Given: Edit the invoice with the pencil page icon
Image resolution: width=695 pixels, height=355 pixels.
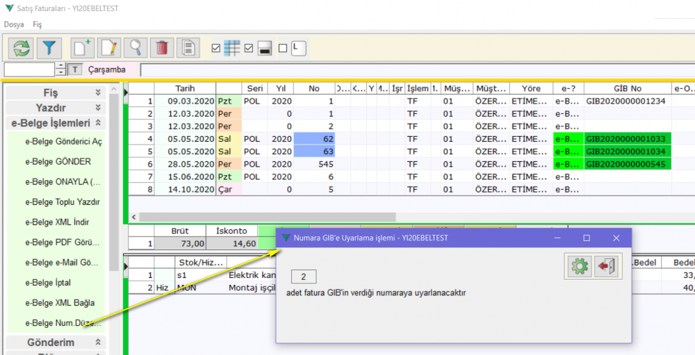Looking at the screenshot, I should 109,48.
